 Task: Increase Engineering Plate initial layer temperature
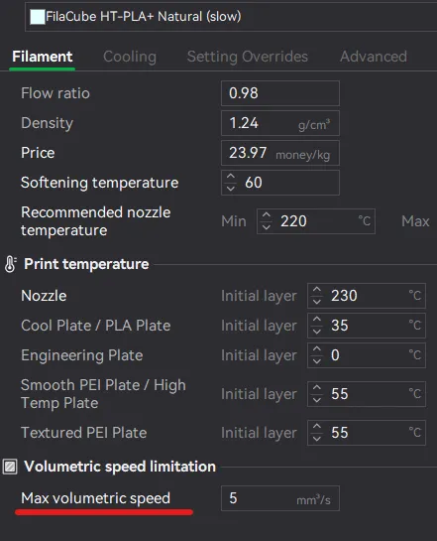[317, 349]
